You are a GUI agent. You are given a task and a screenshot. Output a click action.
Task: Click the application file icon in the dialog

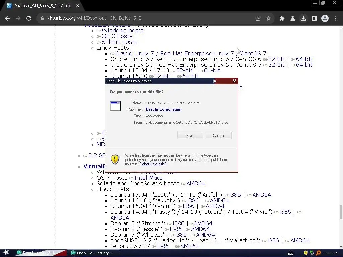pyautogui.click(x=115, y=106)
